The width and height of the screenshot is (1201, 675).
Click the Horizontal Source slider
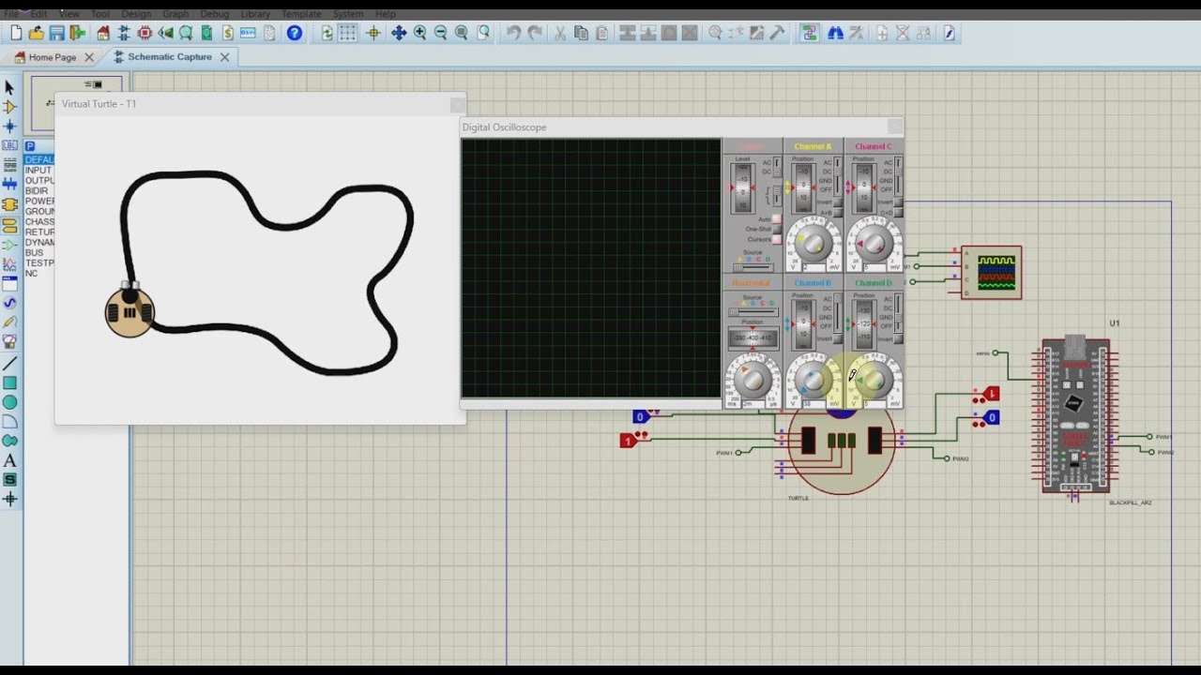tap(753, 312)
